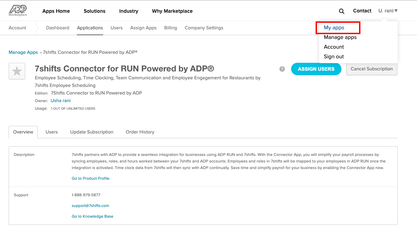Toggle the favorite star for this app
Image resolution: width=417 pixels, height=228 pixels.
point(17,71)
